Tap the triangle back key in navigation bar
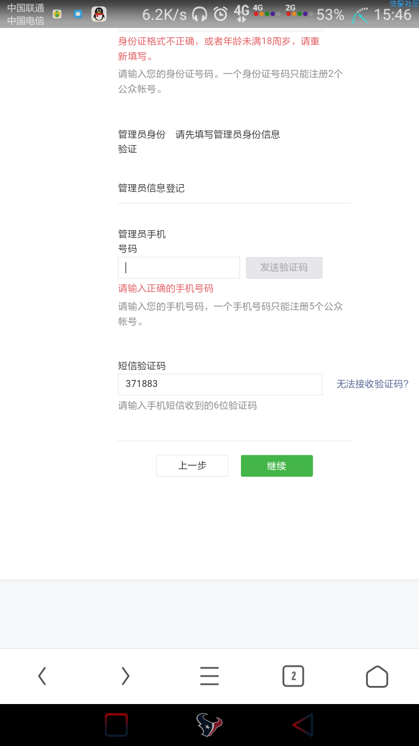This screenshot has width=419, height=746. (x=303, y=725)
